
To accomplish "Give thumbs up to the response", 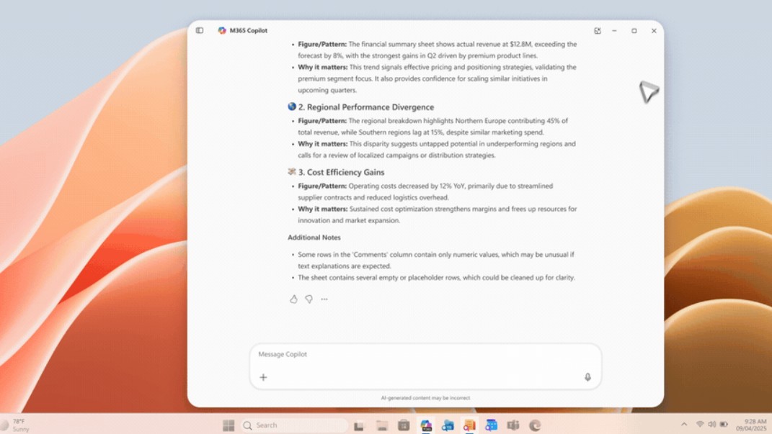I will 293,299.
